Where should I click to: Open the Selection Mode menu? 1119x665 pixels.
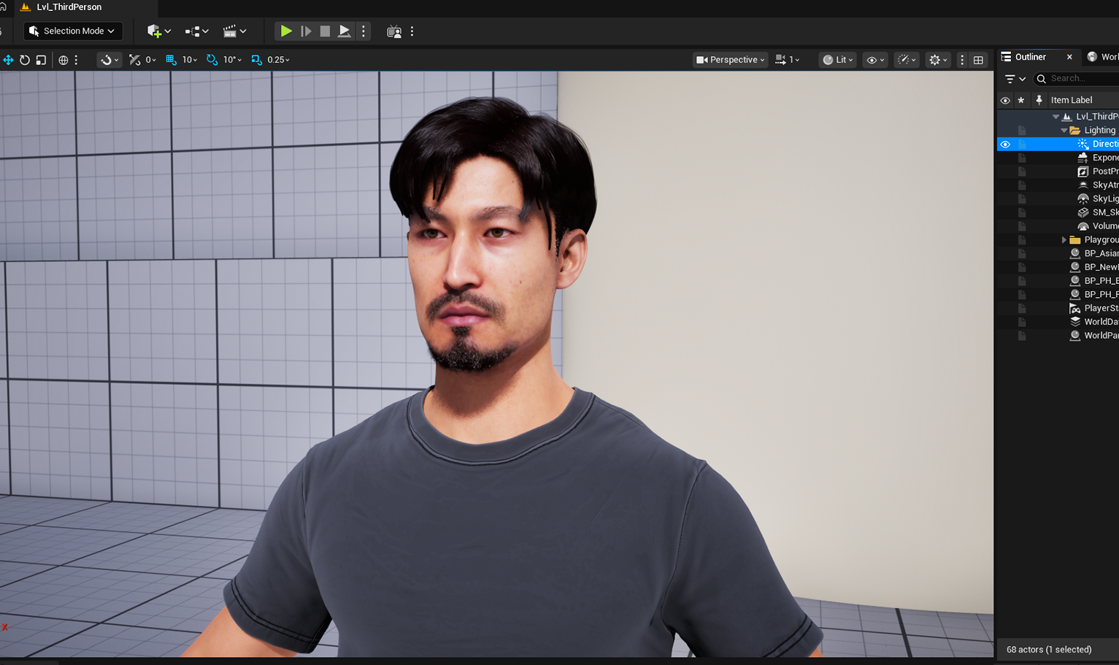tap(72, 31)
